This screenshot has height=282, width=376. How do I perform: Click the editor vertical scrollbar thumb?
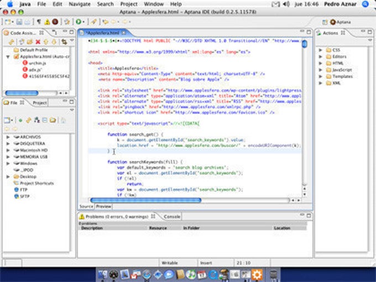click(305, 44)
